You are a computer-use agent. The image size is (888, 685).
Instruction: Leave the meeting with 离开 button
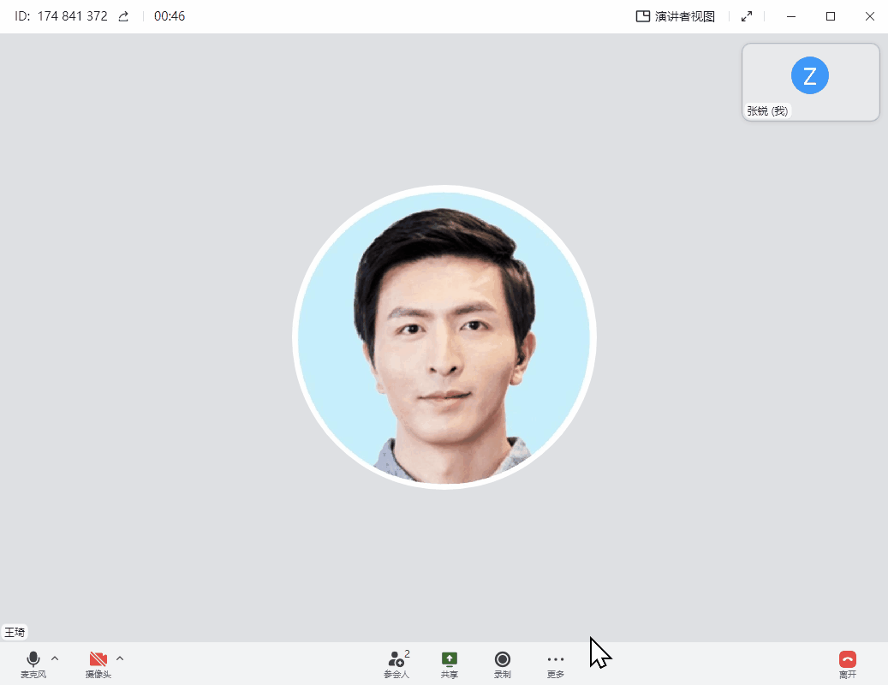[848, 664]
